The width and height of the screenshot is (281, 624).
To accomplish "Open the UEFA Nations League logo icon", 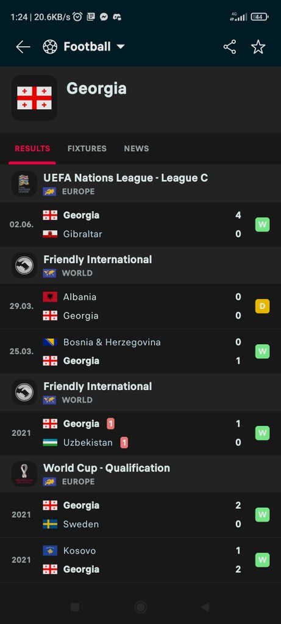I will click(x=24, y=183).
